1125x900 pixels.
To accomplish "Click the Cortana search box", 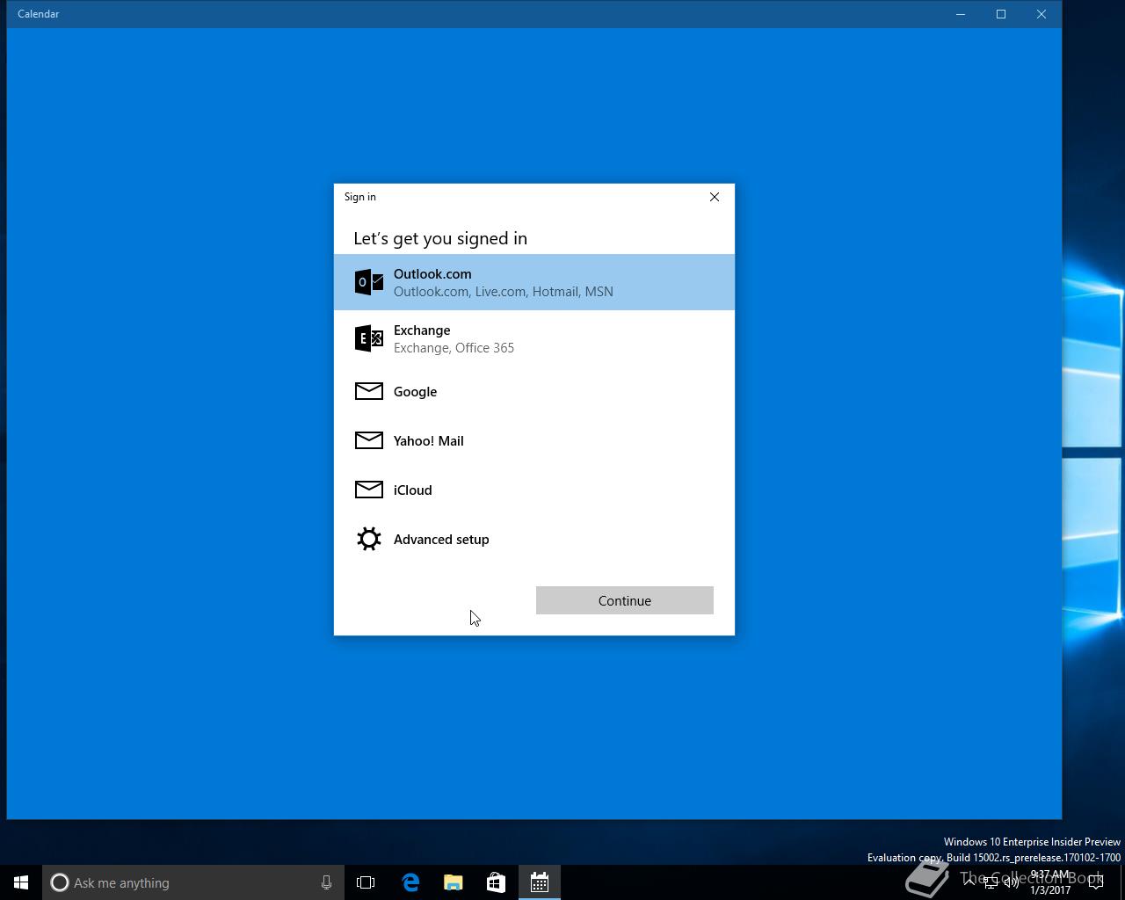I will [x=193, y=882].
